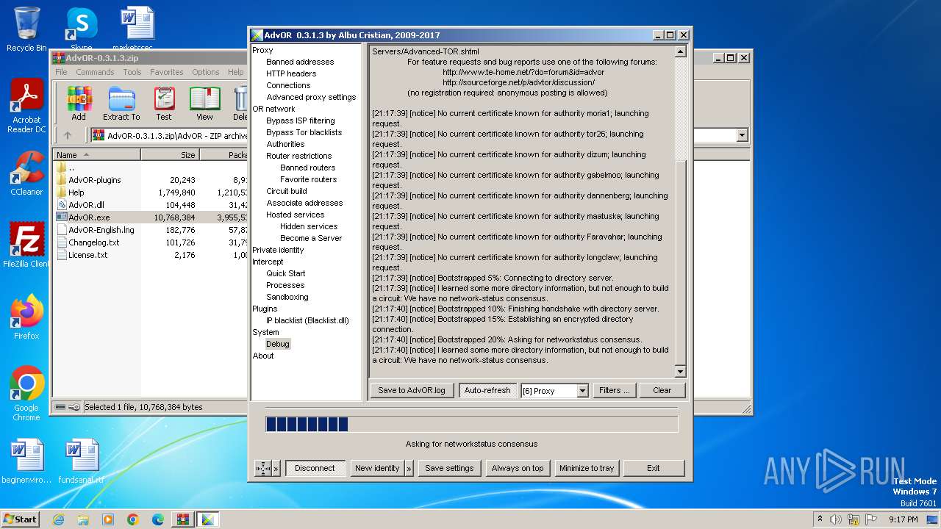Switch to WinRAR taskbar button
Viewport: 941px width, 529px height.
pos(183,519)
